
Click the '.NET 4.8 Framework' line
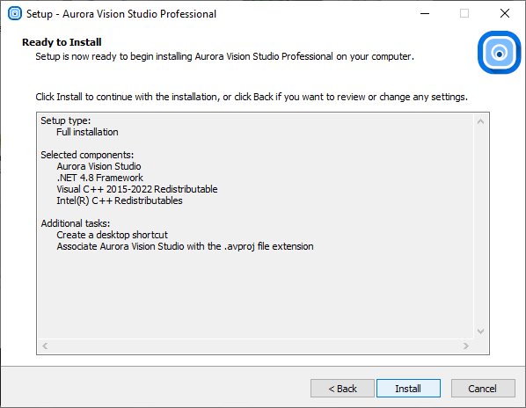click(99, 178)
